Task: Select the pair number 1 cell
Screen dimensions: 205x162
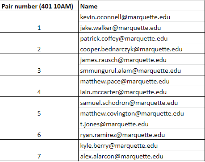Action: coord(39,22)
